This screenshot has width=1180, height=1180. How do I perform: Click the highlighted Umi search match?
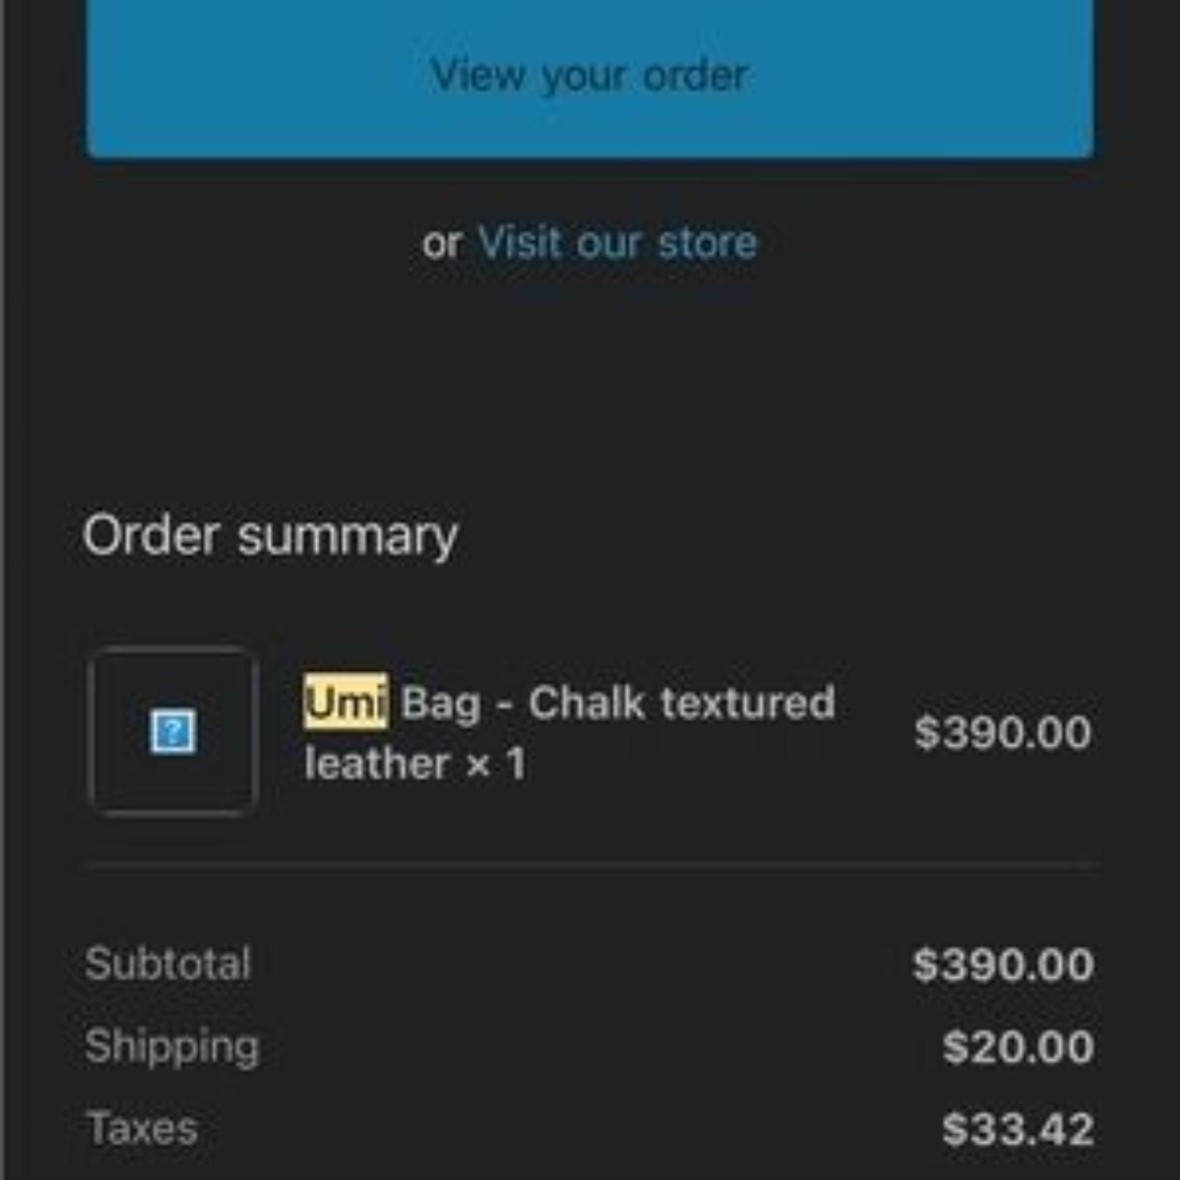coord(346,702)
